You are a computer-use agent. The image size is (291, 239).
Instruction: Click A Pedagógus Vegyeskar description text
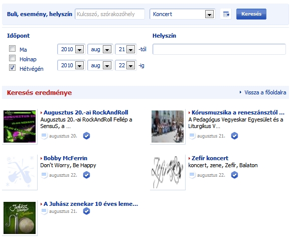click(x=236, y=123)
